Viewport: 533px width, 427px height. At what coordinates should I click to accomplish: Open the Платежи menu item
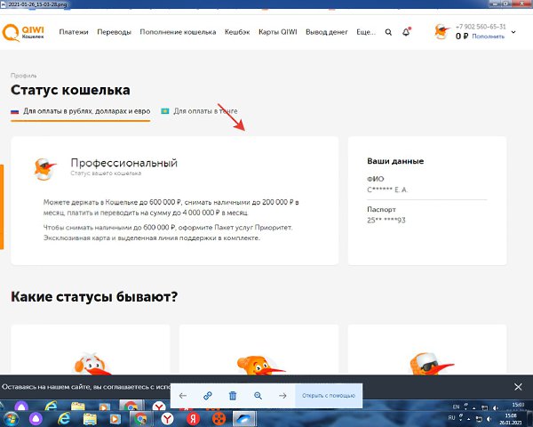click(x=74, y=32)
